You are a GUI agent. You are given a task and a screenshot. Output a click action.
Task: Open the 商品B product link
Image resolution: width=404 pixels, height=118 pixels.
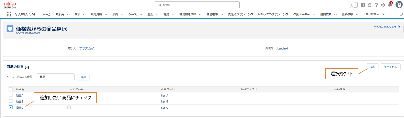point(20,101)
